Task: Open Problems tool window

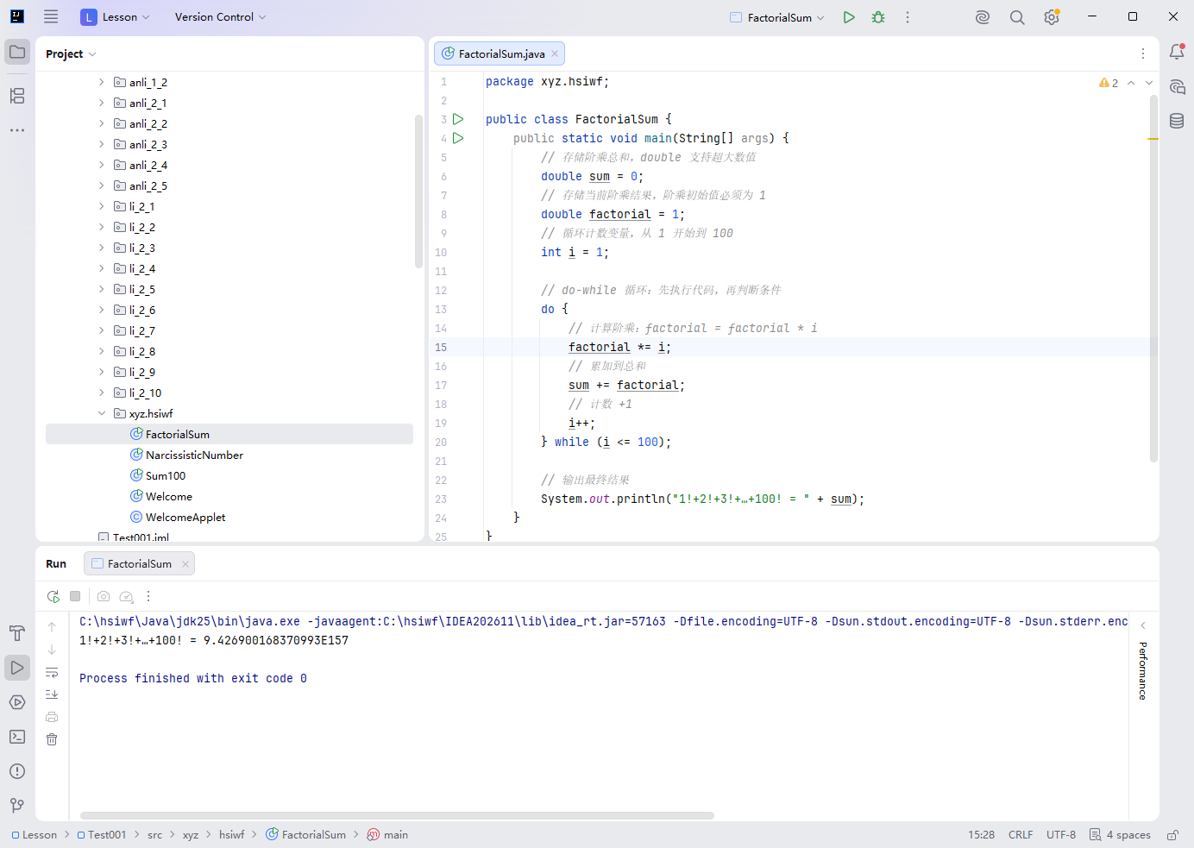Action: [x=17, y=771]
